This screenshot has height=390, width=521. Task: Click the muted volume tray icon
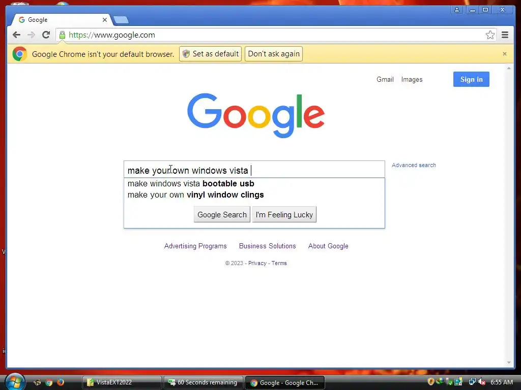pos(482,382)
